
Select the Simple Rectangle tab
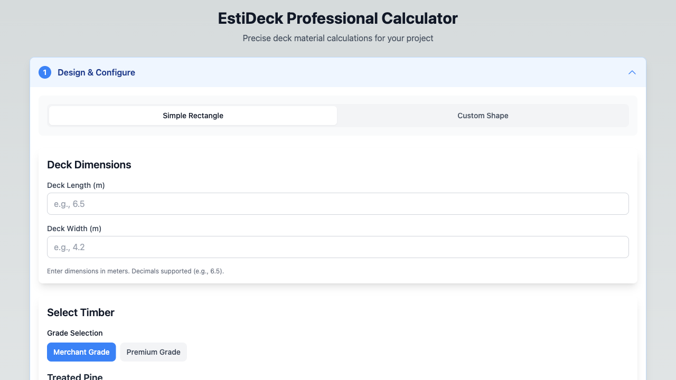coord(192,115)
